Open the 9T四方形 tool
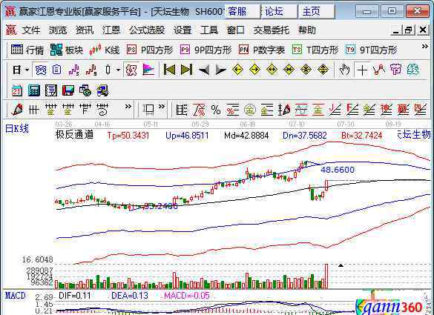This screenshot has height=315, width=434. point(371,50)
